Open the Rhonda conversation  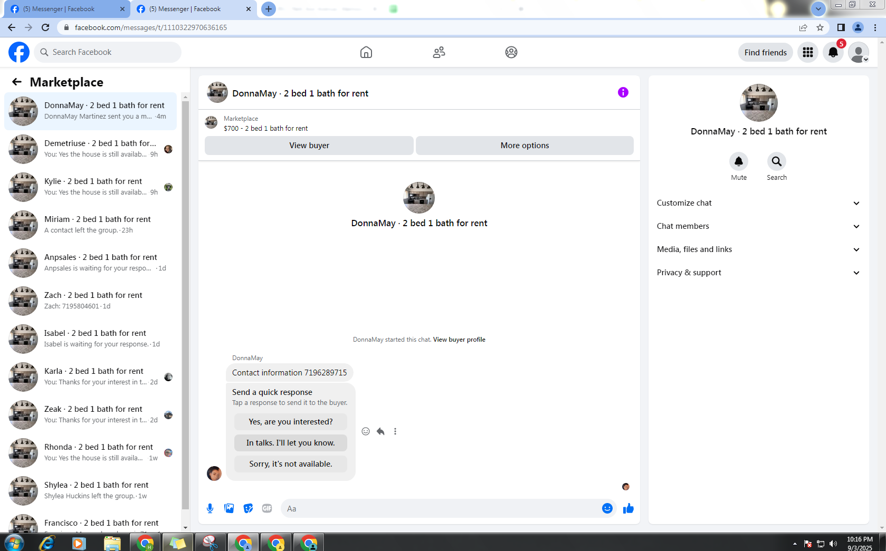click(x=91, y=453)
